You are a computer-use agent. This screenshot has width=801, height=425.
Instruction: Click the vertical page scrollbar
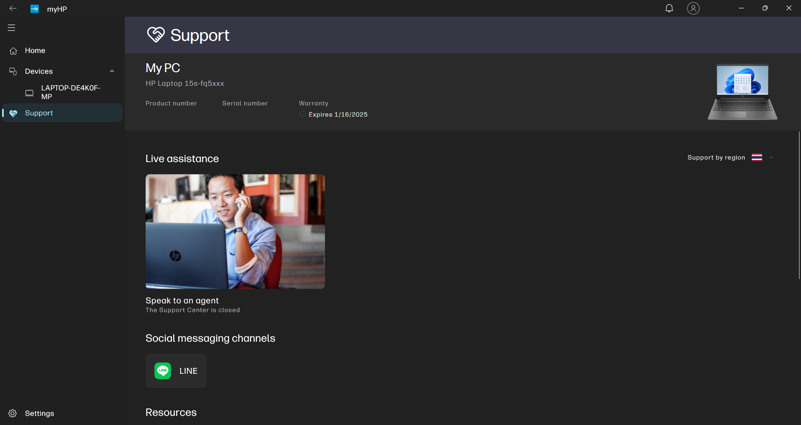[799, 205]
